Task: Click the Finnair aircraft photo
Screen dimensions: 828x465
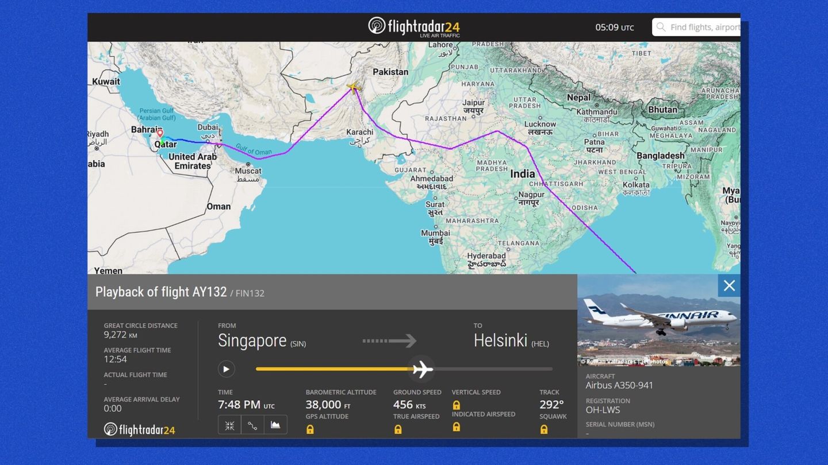Action: [659, 320]
